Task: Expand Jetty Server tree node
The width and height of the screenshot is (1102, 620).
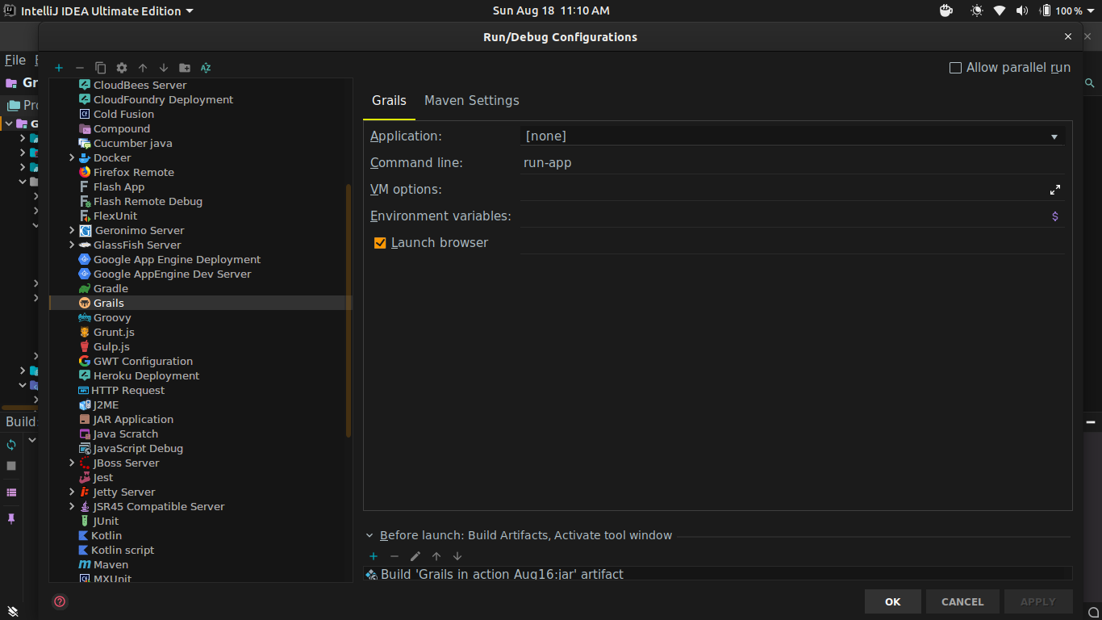Action: point(72,492)
